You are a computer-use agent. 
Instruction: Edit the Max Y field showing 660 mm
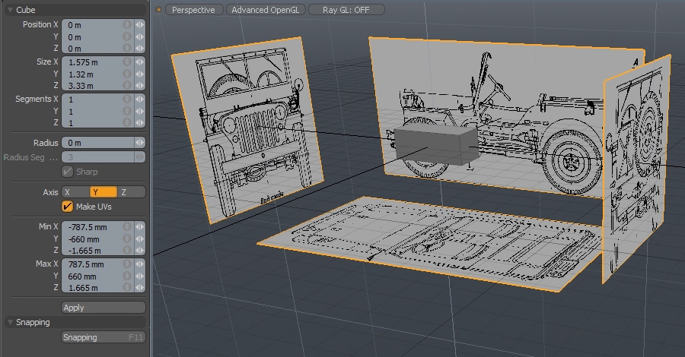point(98,276)
